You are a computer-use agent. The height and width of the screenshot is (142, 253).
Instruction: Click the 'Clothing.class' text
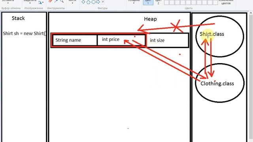click(217, 84)
